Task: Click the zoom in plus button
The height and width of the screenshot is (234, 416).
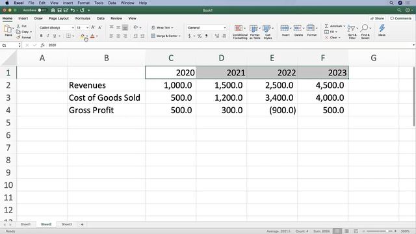Action: [x=395, y=231]
